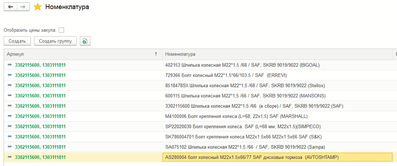
Task: Select SK786004701 Болт крепления колеса (S&K)
Action: coord(277,137)
